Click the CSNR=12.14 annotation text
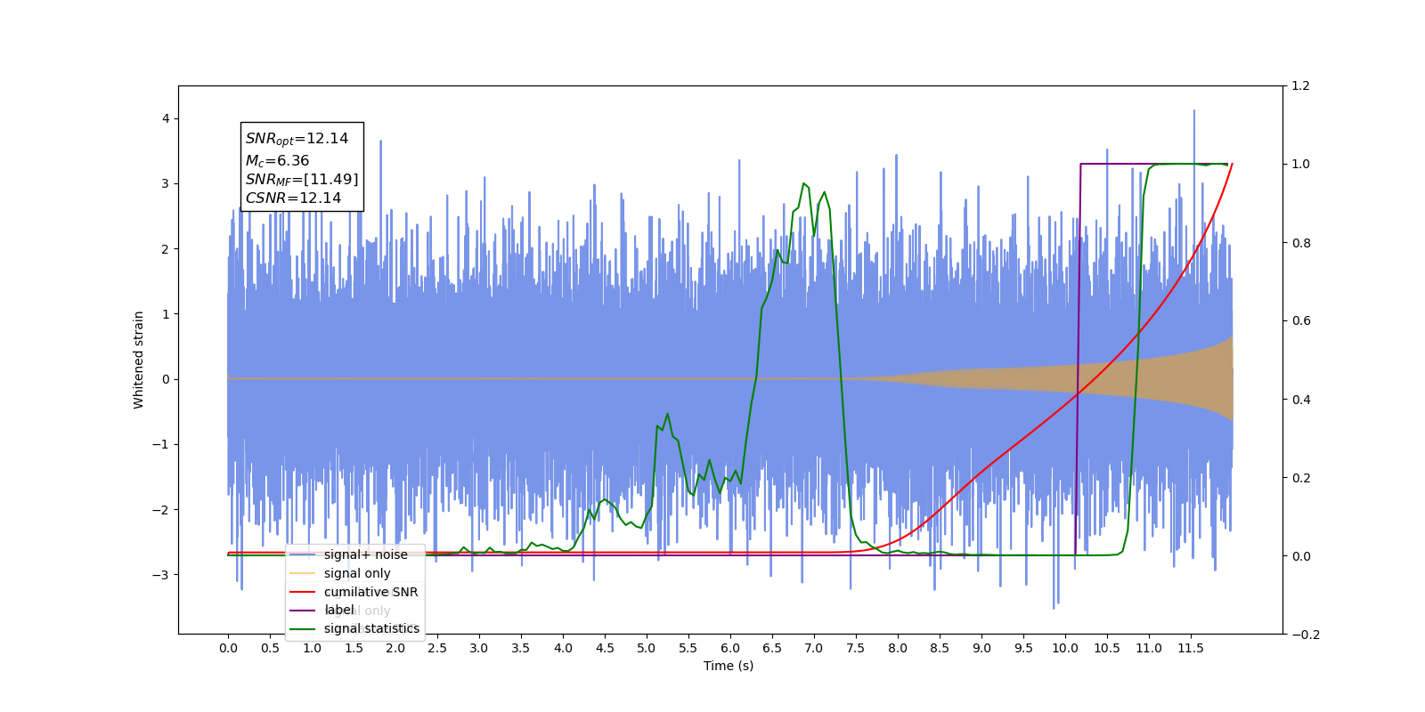 [293, 198]
